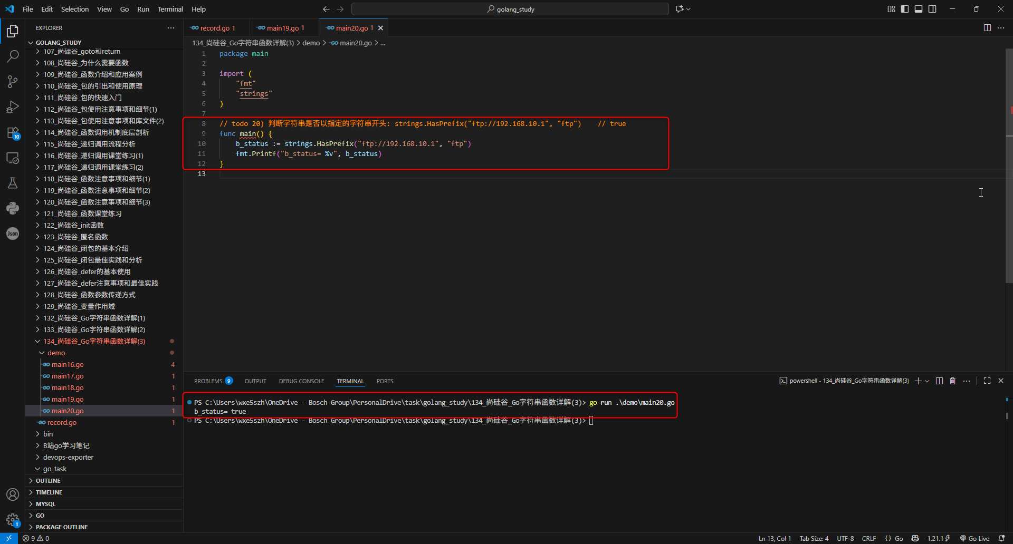Open main18.go in the explorer

(104, 387)
